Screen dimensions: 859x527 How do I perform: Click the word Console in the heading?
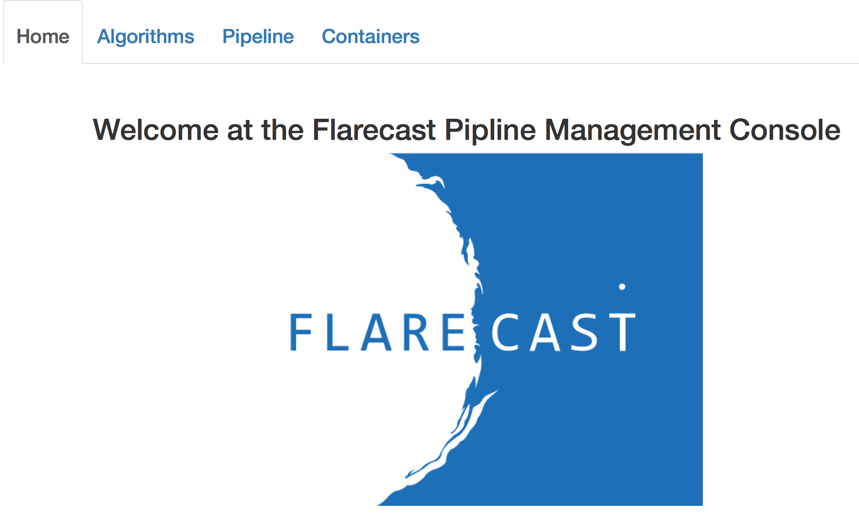785,130
